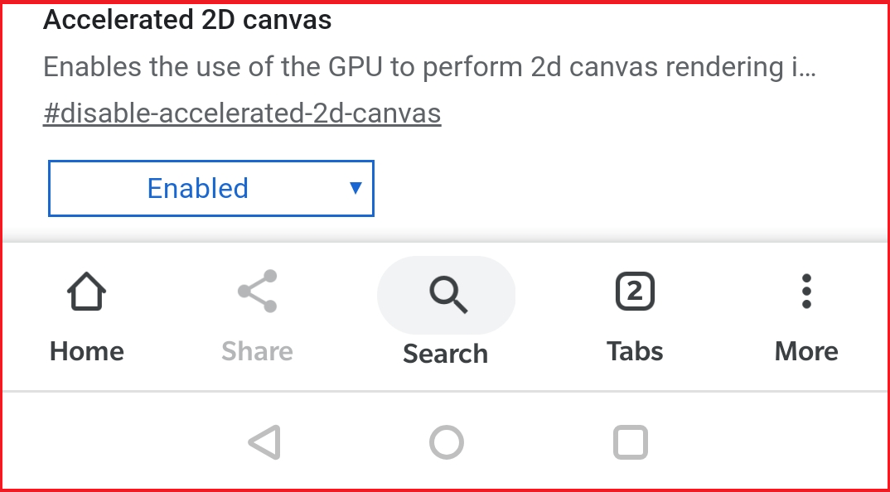
Task: Open the More three-dot menu icon
Action: tap(806, 291)
